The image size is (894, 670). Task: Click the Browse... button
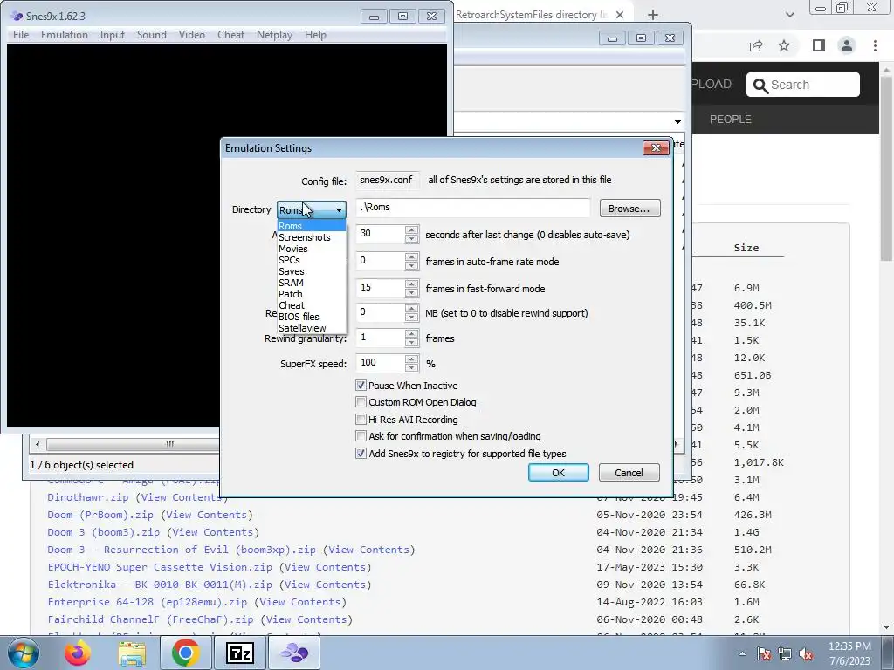(x=629, y=209)
